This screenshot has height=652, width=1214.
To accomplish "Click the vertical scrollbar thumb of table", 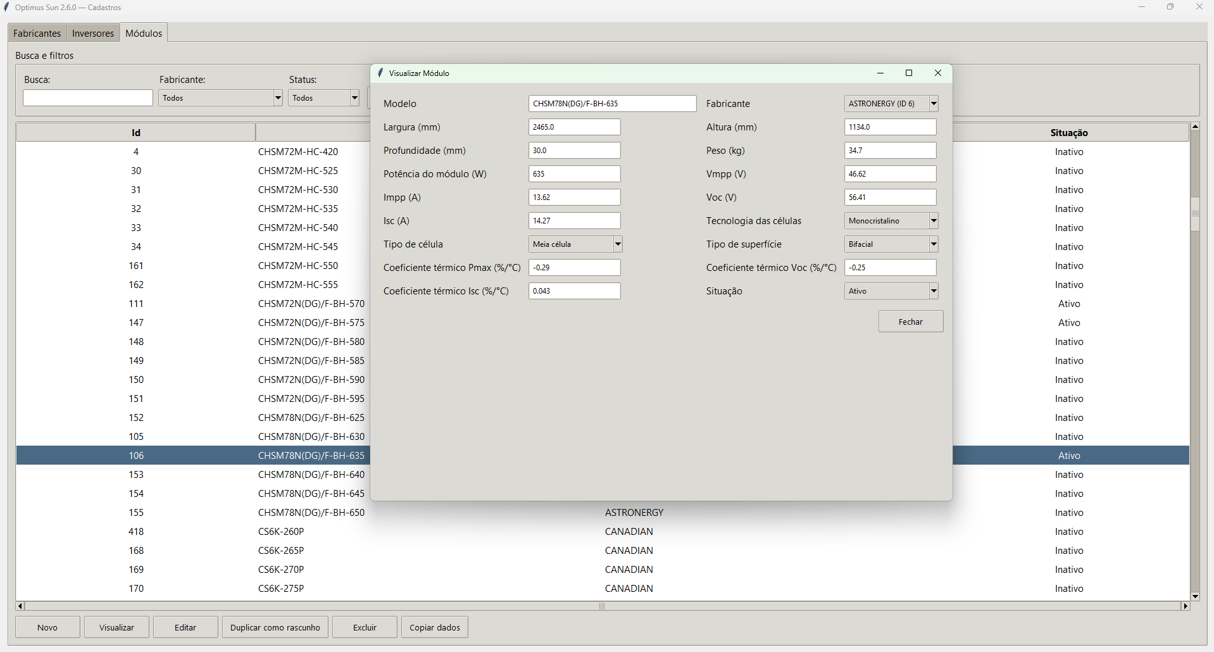I will (1195, 214).
